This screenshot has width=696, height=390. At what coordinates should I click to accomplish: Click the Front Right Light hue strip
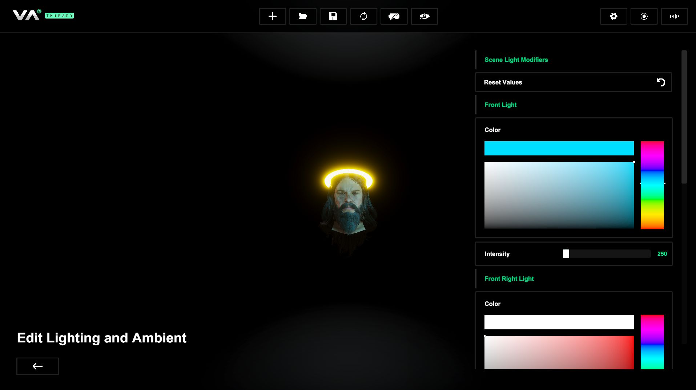click(652, 342)
